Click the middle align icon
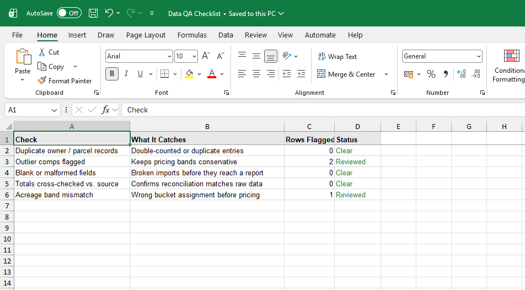The width and height of the screenshot is (525, 290). (256, 56)
